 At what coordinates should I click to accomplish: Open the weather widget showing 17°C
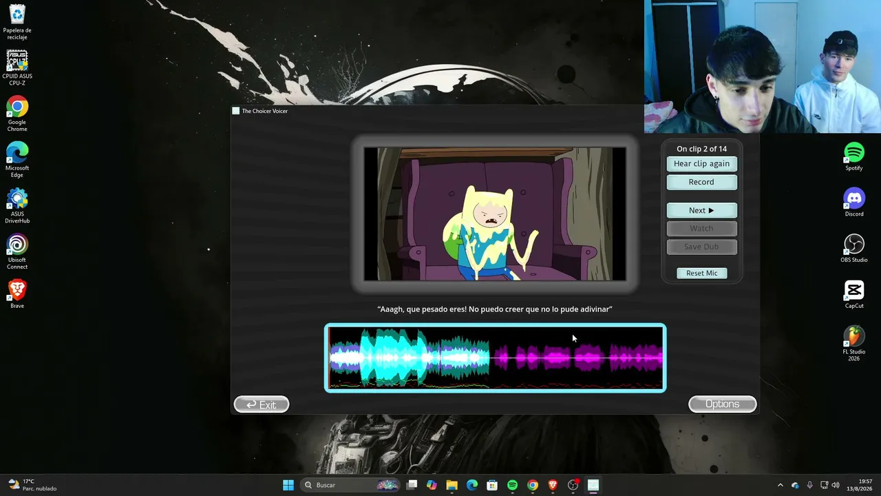[32, 485]
